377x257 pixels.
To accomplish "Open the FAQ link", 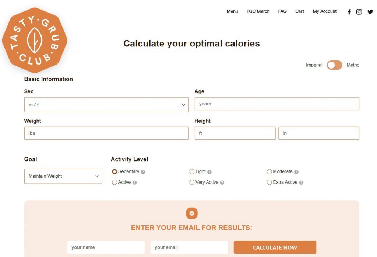I will point(282,11).
